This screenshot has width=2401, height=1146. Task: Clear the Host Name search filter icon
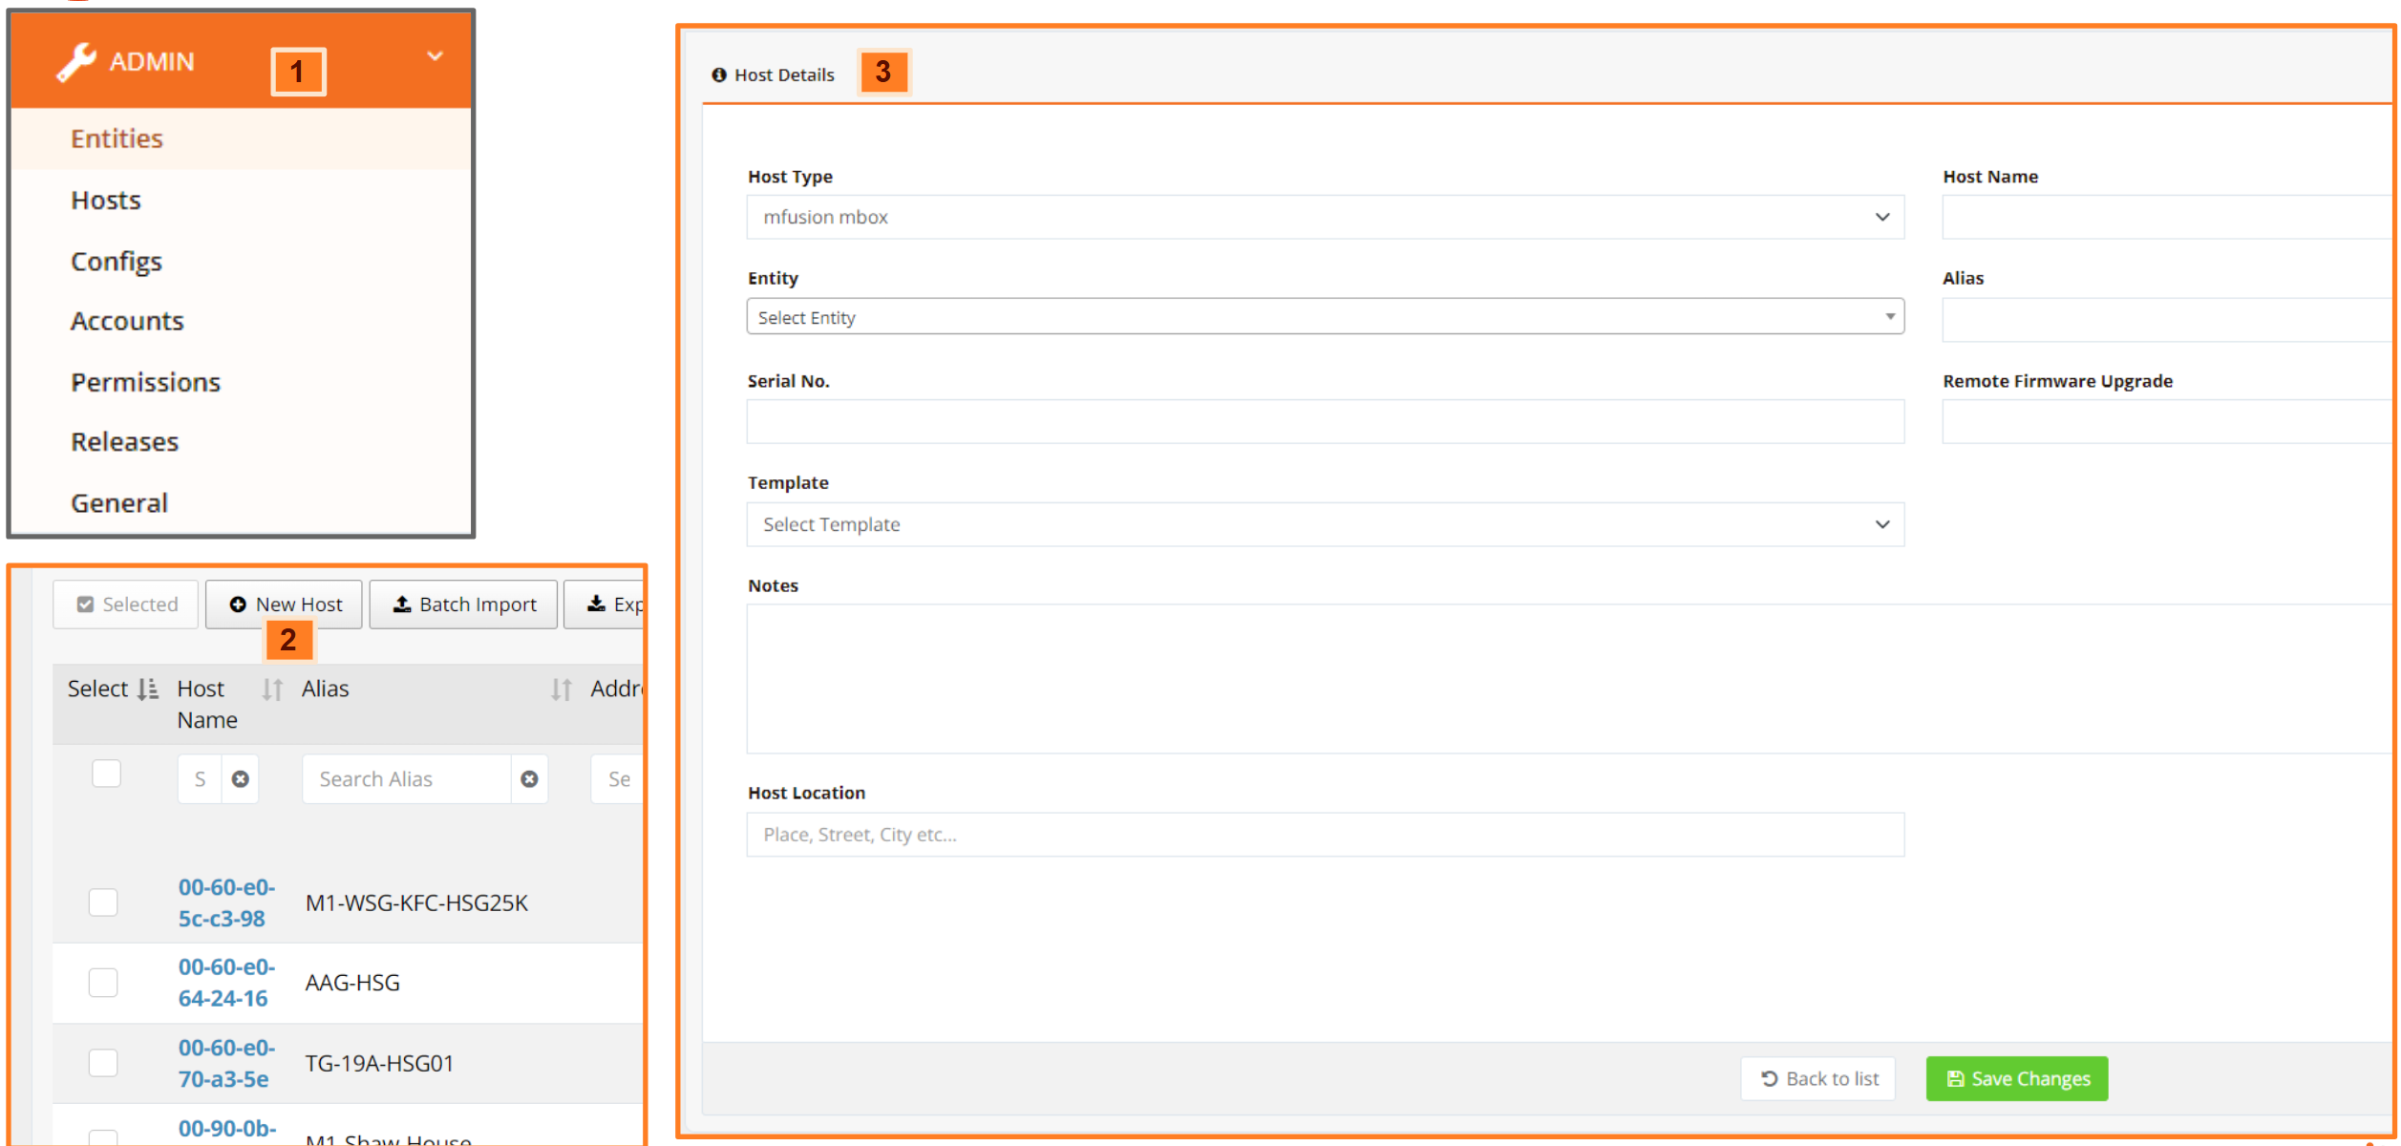(x=241, y=779)
